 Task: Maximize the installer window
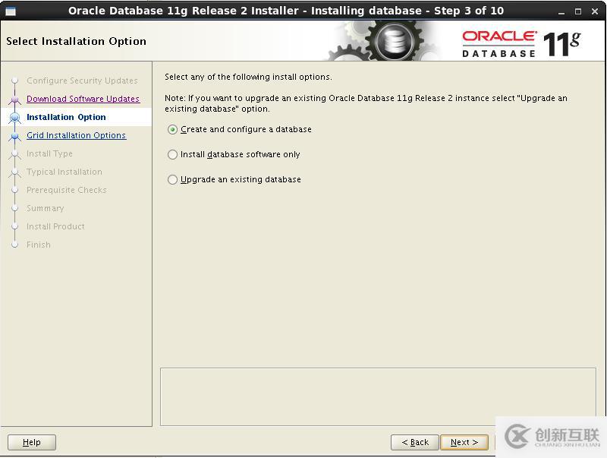pyautogui.click(x=578, y=11)
